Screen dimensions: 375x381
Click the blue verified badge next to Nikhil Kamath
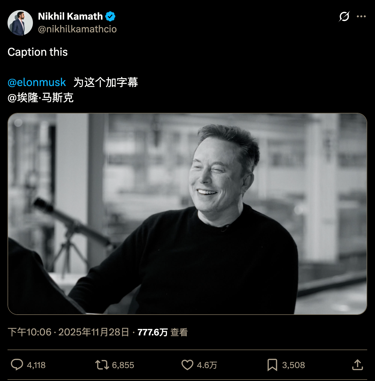click(110, 16)
